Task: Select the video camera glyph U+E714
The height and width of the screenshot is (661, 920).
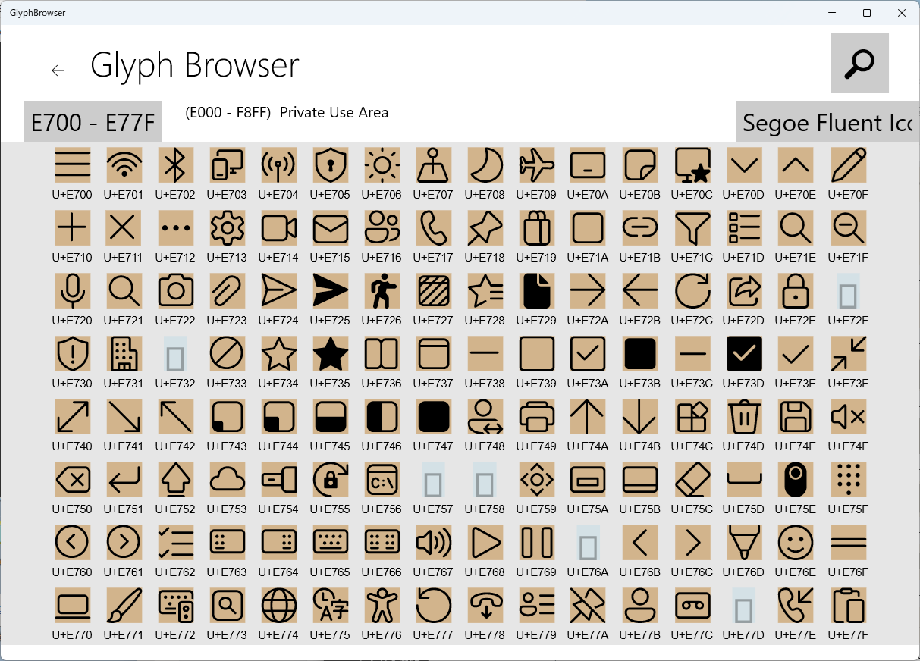Action: [279, 228]
